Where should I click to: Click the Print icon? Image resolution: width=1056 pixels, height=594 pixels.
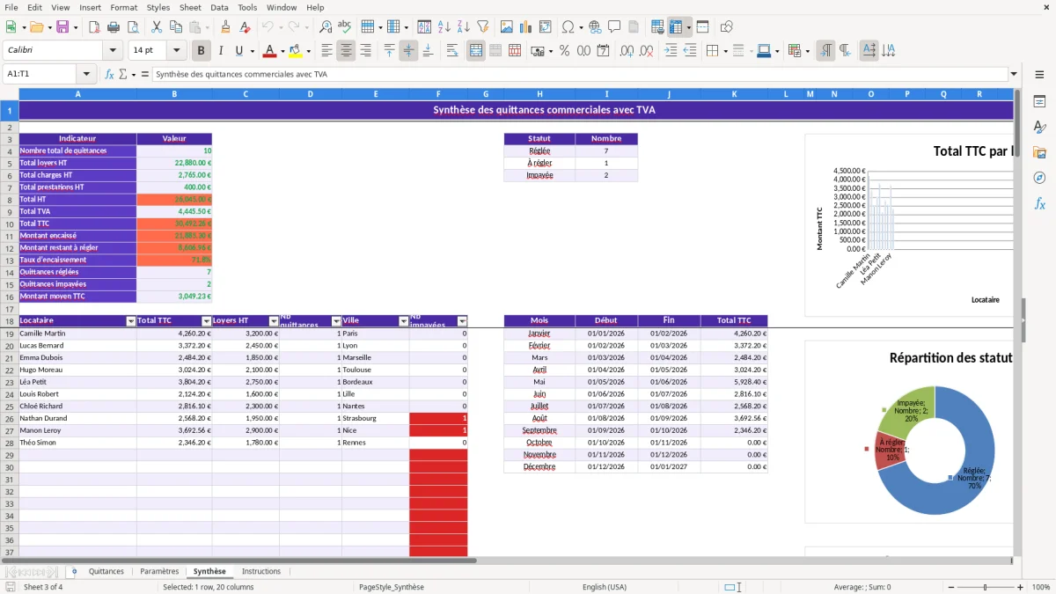pyautogui.click(x=114, y=27)
